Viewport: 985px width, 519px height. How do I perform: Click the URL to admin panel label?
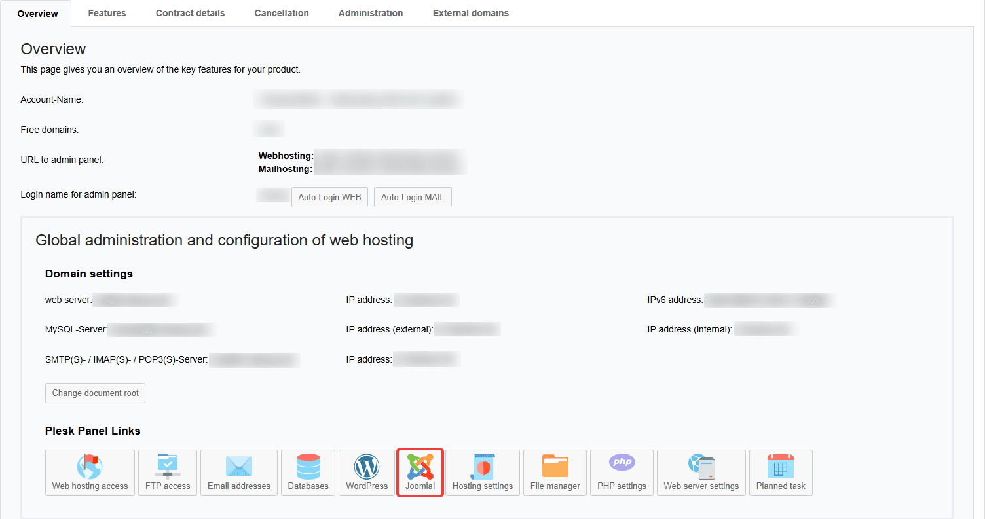(x=62, y=160)
